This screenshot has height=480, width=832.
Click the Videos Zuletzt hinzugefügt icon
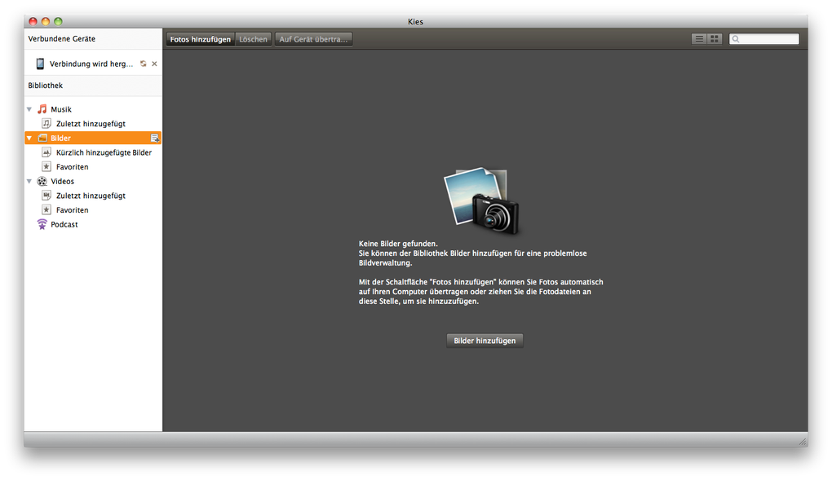(46, 196)
